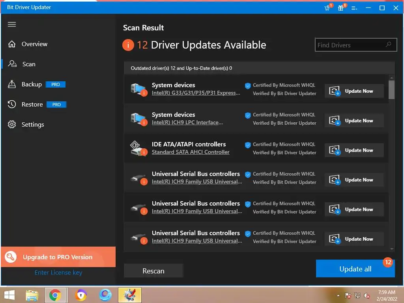Update Now for Standard SATA AHCI Controller
Screen dimensions: 404x303
[x=354, y=150]
